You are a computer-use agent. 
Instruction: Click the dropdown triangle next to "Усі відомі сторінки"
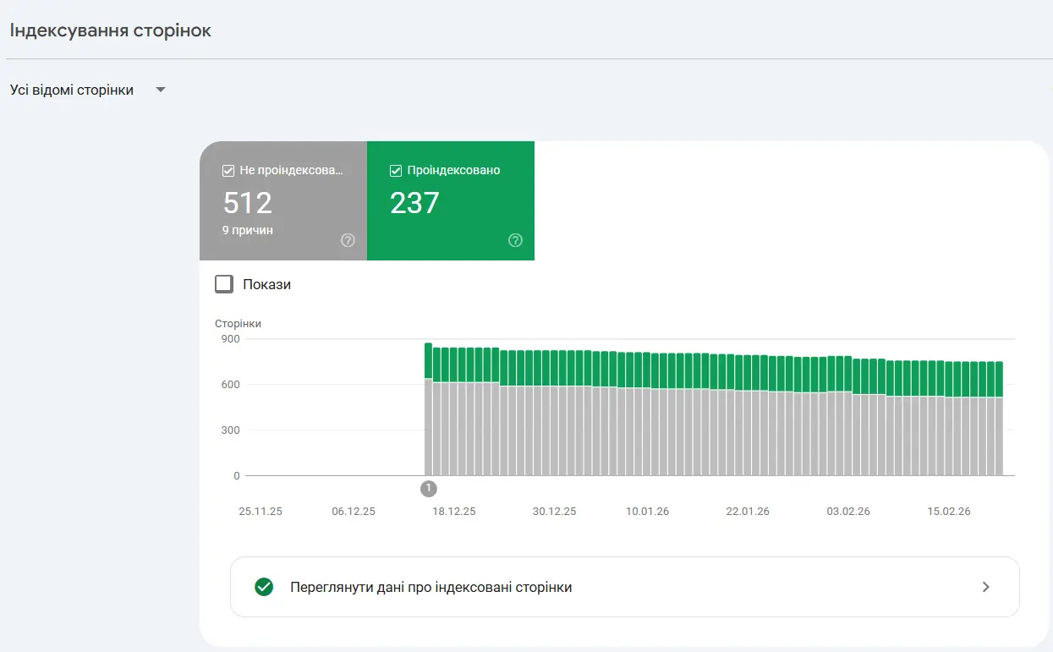pyautogui.click(x=160, y=89)
